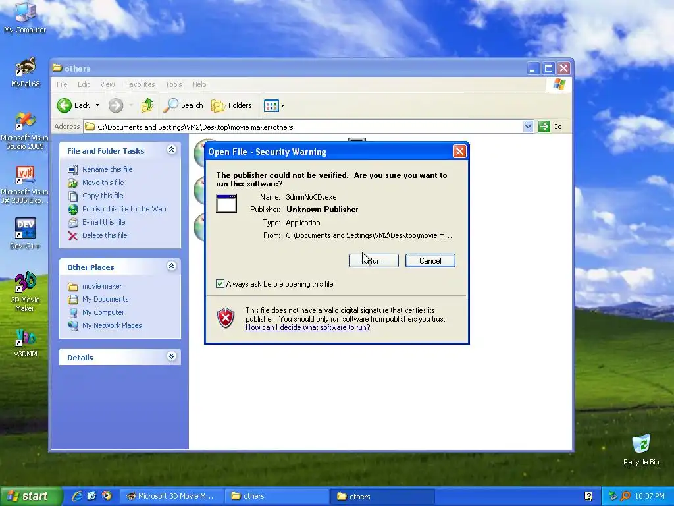This screenshot has height=506, width=674.
Task: Close the Security Warning dialog
Action: click(x=459, y=152)
